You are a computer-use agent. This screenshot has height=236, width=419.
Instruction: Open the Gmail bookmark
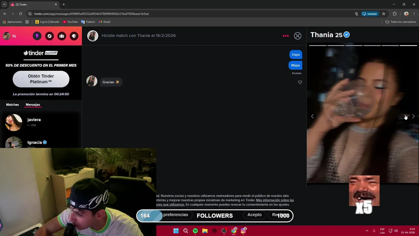[x=104, y=22]
